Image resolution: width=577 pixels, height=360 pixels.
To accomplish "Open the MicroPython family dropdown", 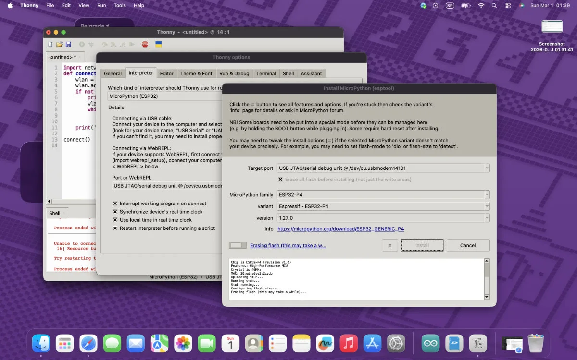I will pyautogui.click(x=487, y=194).
